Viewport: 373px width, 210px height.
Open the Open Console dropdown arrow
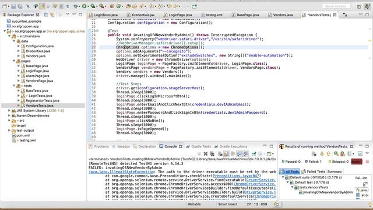(x=273, y=154)
